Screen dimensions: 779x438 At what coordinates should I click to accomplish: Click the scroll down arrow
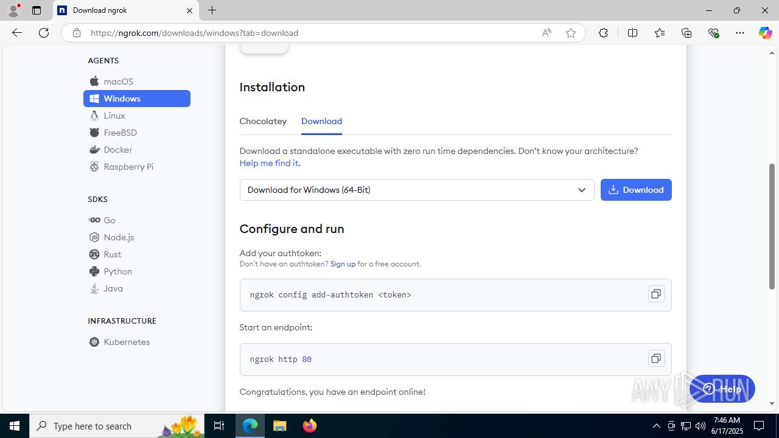(772, 403)
